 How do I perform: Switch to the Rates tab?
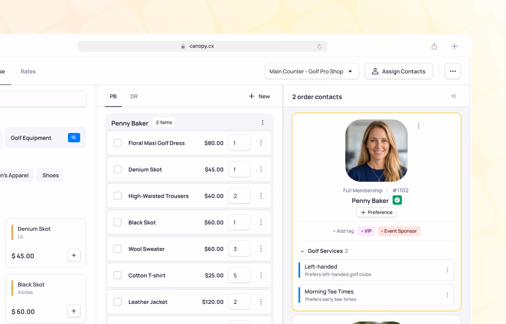pos(28,72)
